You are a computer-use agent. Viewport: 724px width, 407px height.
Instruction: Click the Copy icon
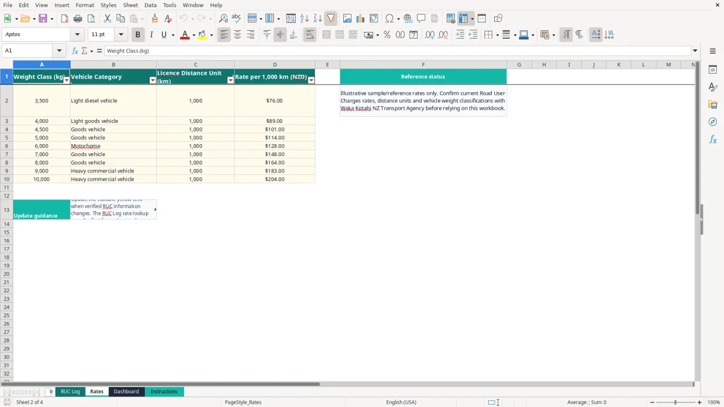(x=120, y=19)
